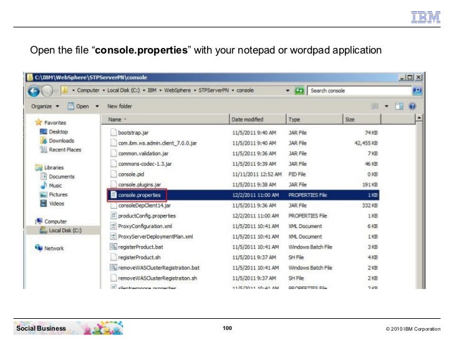This screenshot has height=340, width=454.
Task: Click the folder icon in address bar
Action: click(65, 90)
